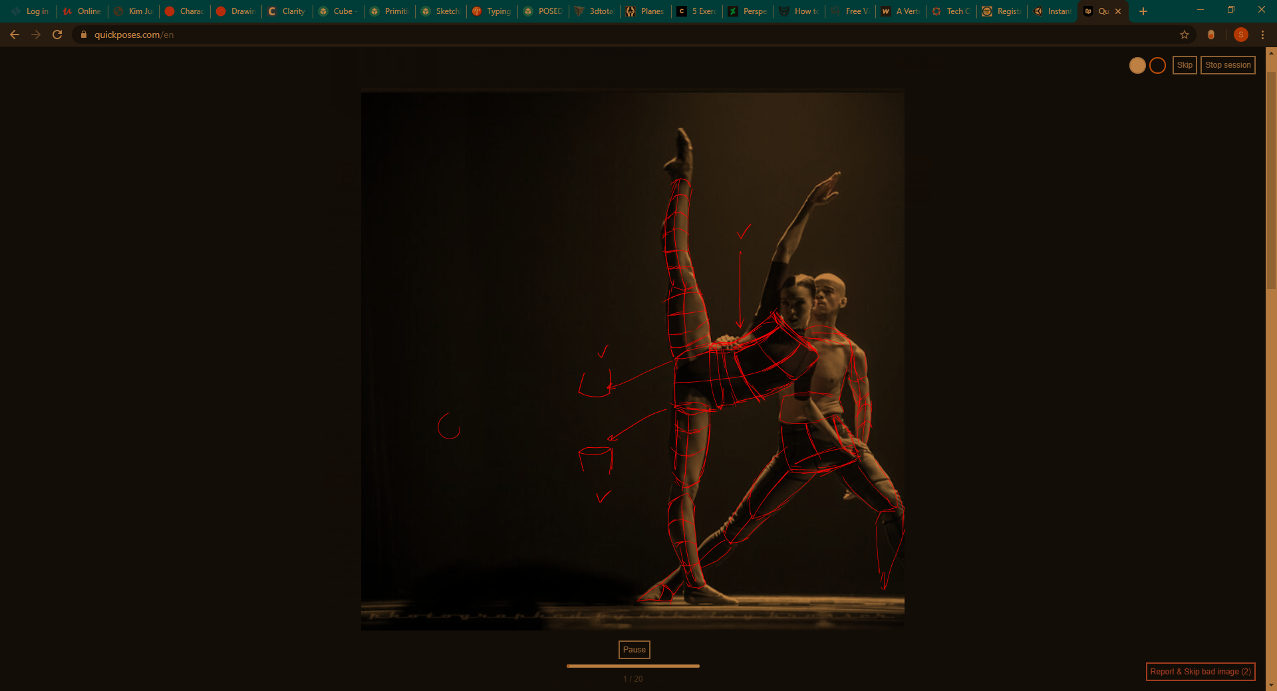Click the pose timer progress bar

pos(633,666)
